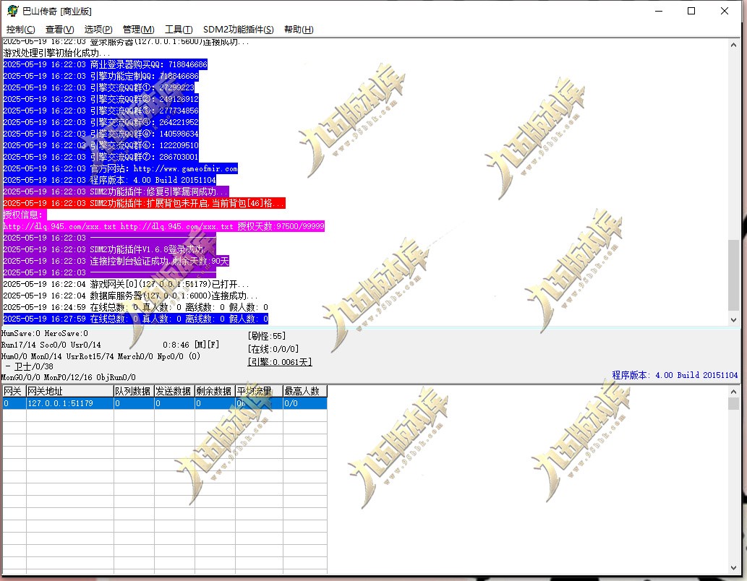Click the 最高人数 column header
The width and height of the screenshot is (747, 581).
305,391
